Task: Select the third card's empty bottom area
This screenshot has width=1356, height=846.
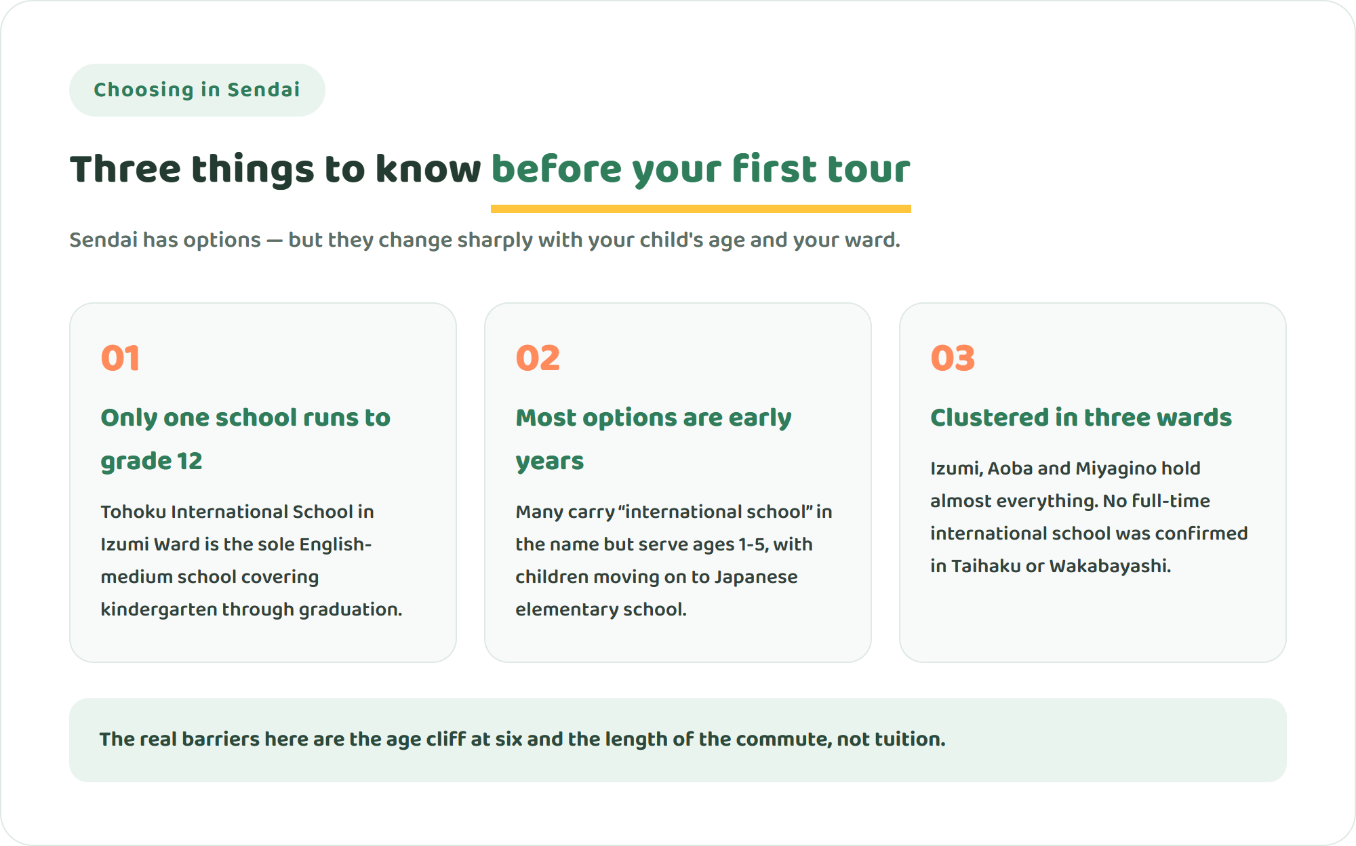Action: tap(1093, 620)
